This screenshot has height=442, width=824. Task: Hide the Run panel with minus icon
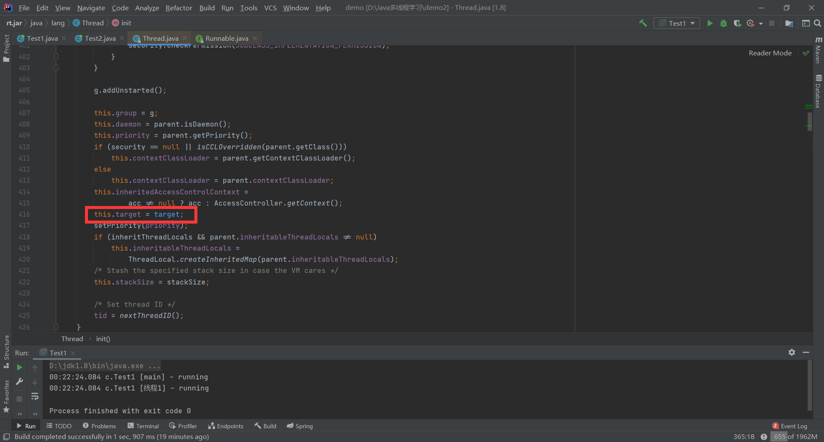coord(806,352)
